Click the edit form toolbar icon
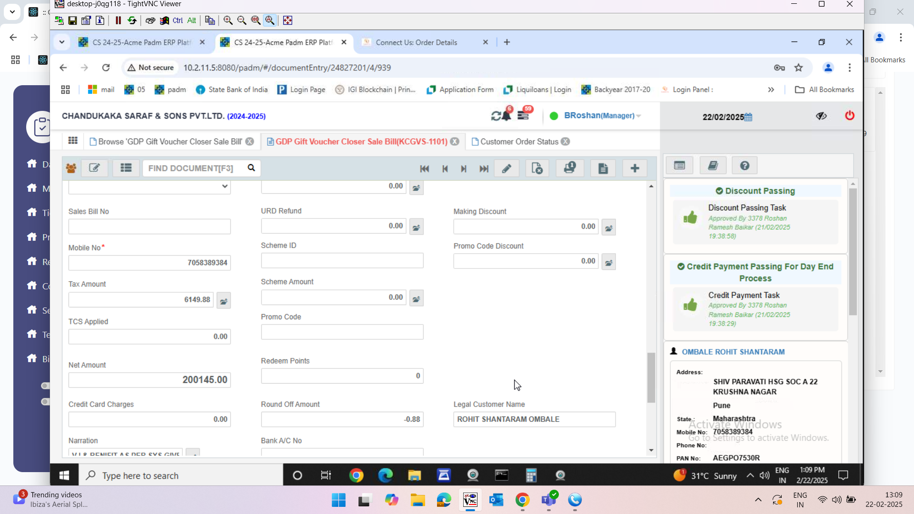Viewport: 914px width, 514px height. (94, 168)
